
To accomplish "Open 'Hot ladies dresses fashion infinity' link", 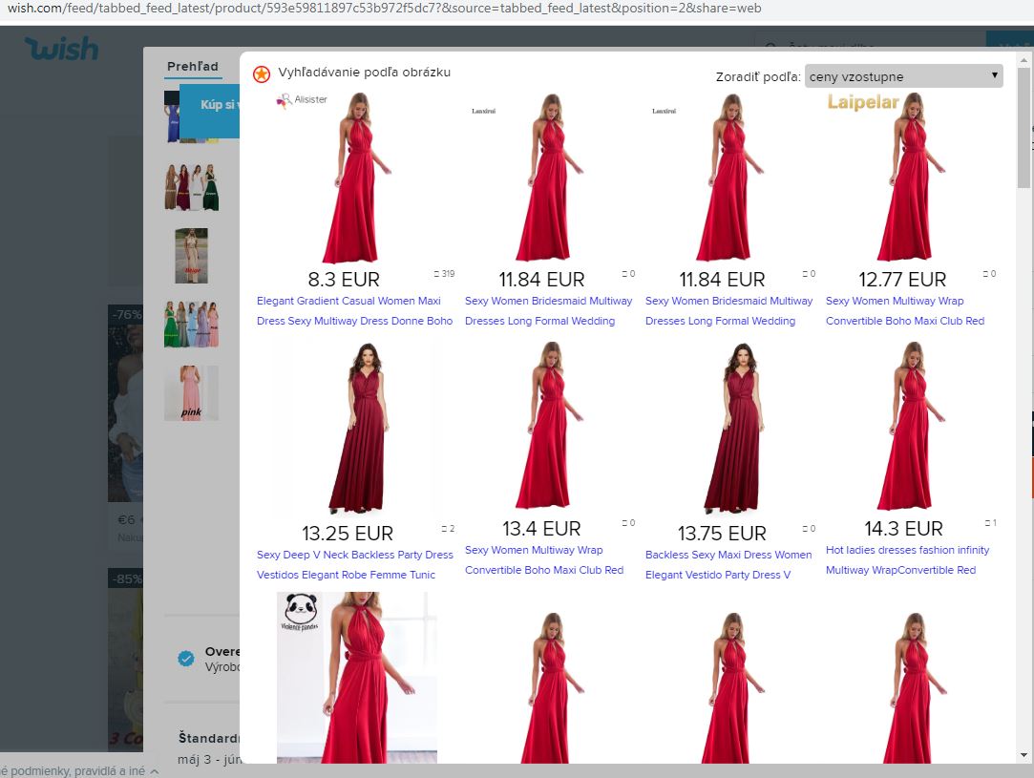I will pyautogui.click(x=907, y=550).
